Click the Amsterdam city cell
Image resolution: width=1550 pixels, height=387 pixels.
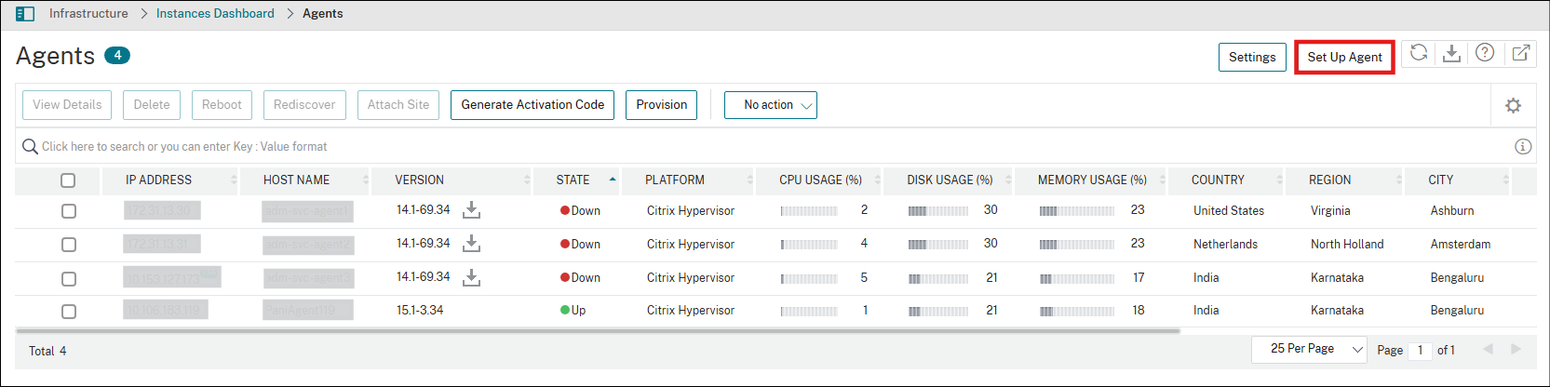click(x=1461, y=245)
